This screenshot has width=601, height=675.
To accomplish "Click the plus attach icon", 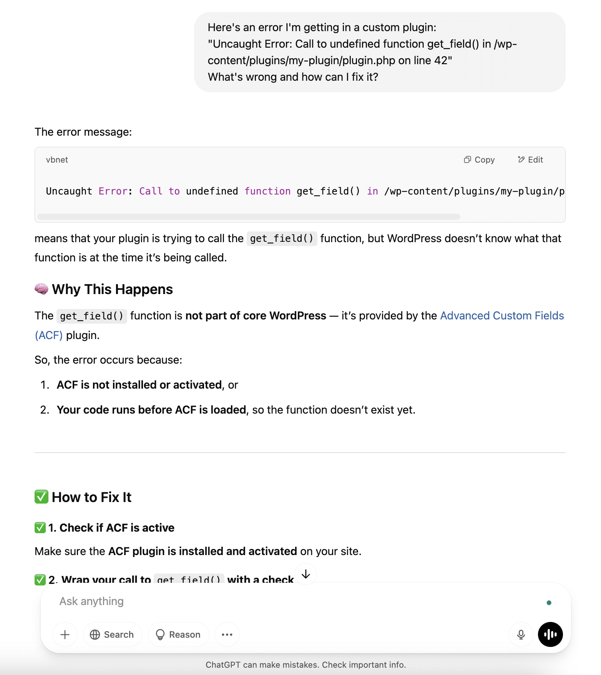I will click(65, 635).
